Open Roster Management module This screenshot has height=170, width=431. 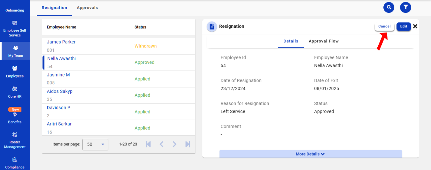[x=15, y=140]
